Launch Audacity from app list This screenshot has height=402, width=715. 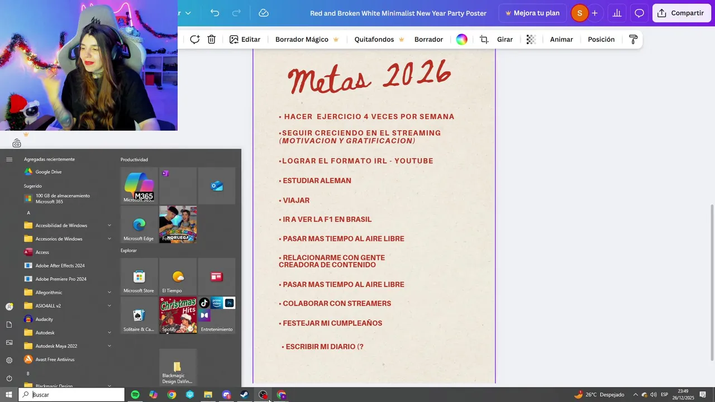[67, 319]
